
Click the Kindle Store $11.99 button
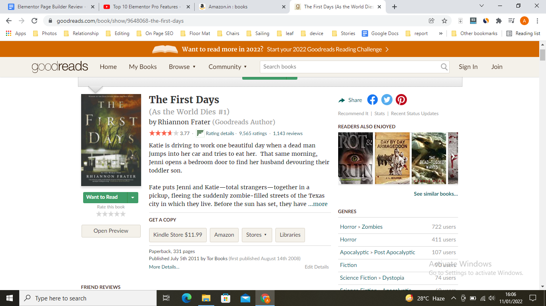[178, 235]
